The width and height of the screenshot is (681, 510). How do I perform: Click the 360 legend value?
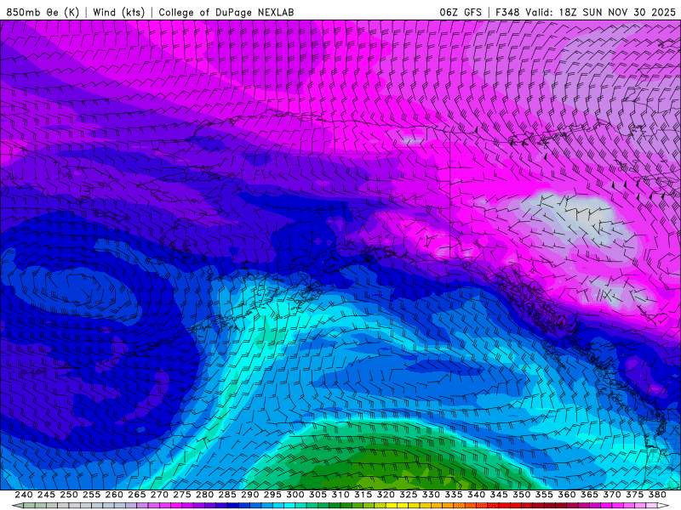567,495
